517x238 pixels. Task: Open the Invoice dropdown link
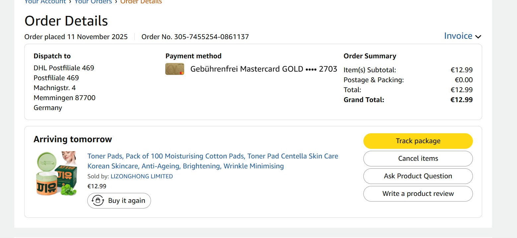pyautogui.click(x=458, y=36)
